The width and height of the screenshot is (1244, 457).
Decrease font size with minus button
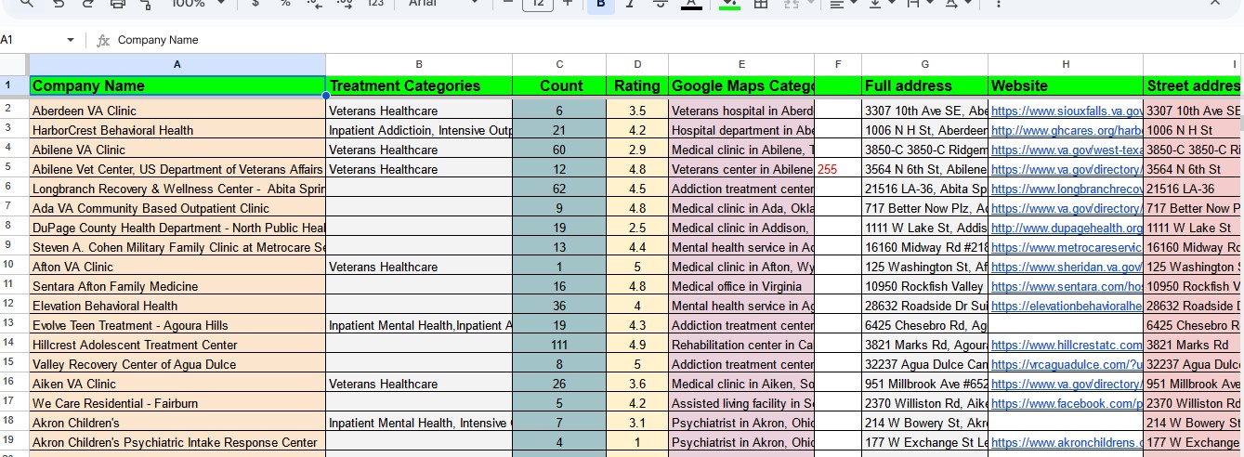(508, 3)
